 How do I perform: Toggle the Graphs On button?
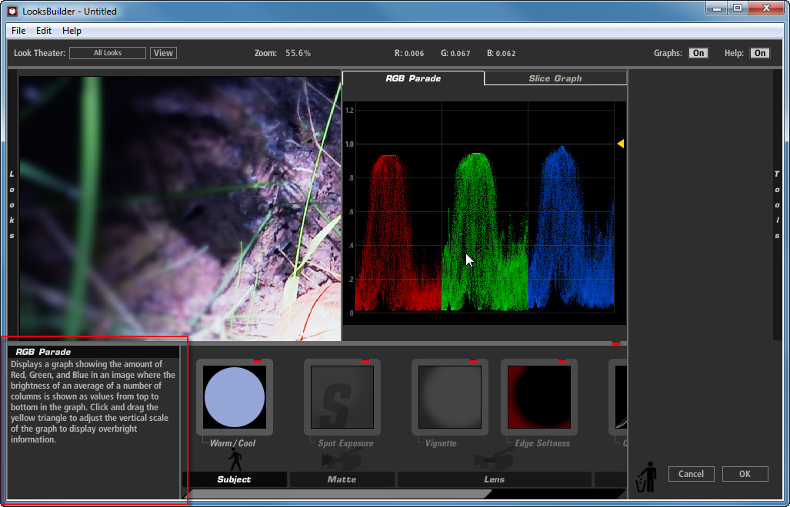coord(698,53)
